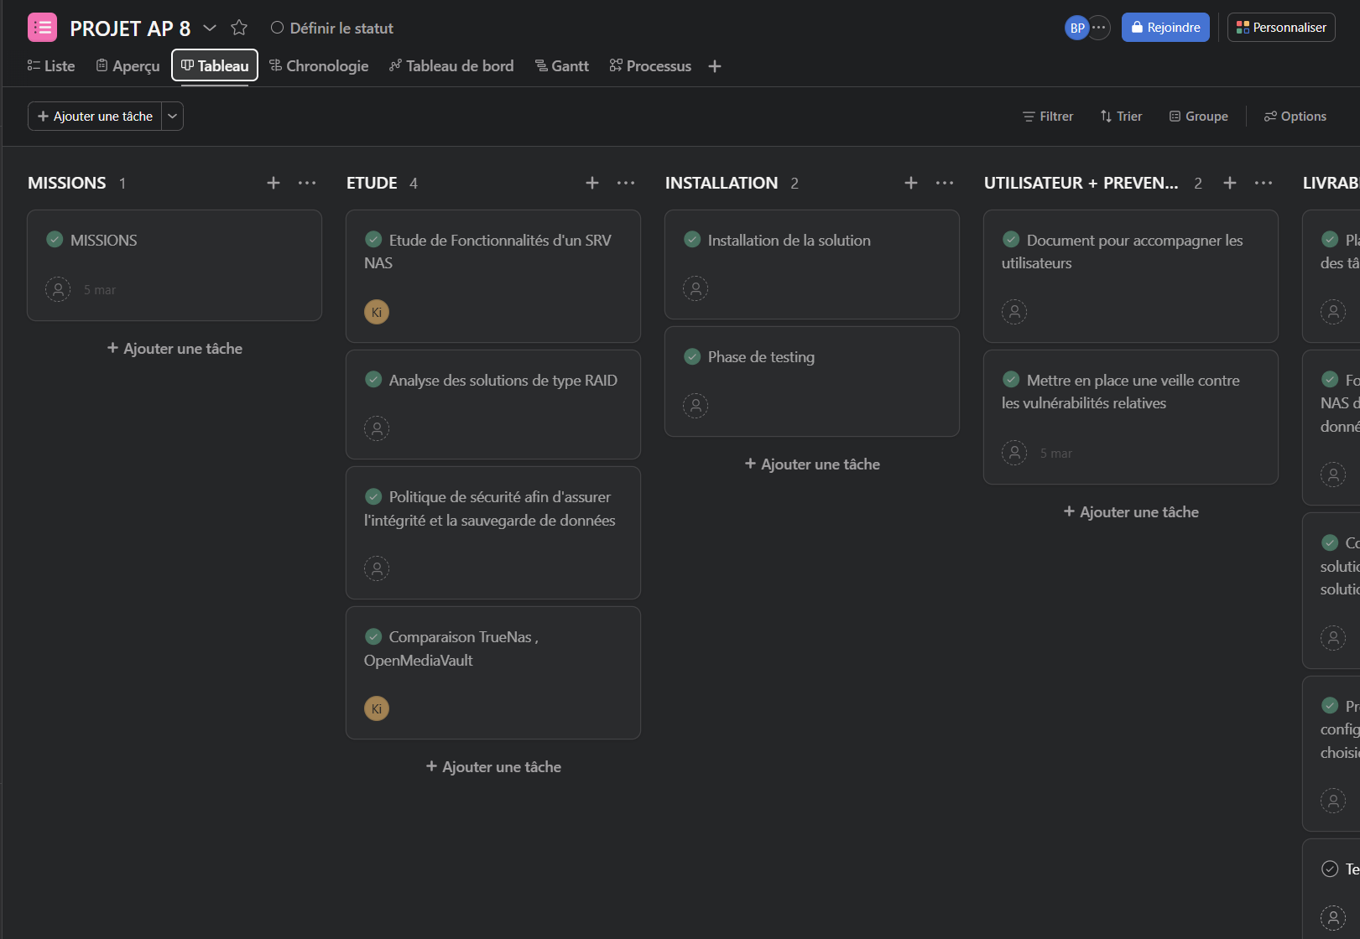This screenshot has width=1360, height=939.
Task: Assign a person to Phase de testing card
Action: [x=696, y=406]
